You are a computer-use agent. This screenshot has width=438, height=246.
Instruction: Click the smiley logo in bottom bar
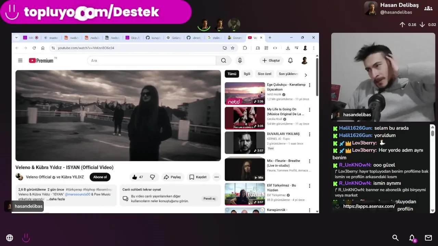pos(26,238)
